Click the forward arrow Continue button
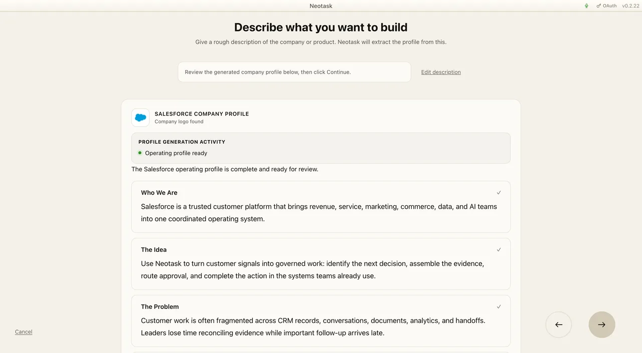 point(602,324)
